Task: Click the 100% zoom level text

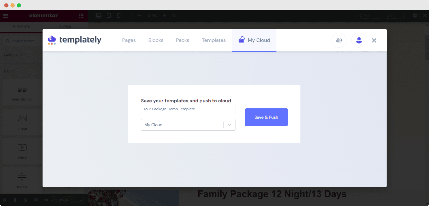Action: click(152, 16)
